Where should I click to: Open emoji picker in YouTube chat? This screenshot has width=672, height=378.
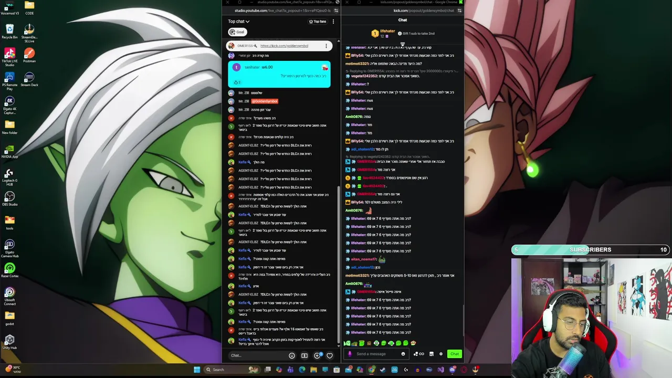292,355
